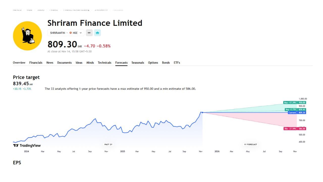Click the gray minus icon button
The width and height of the screenshot is (323, 182).
coord(89,33)
